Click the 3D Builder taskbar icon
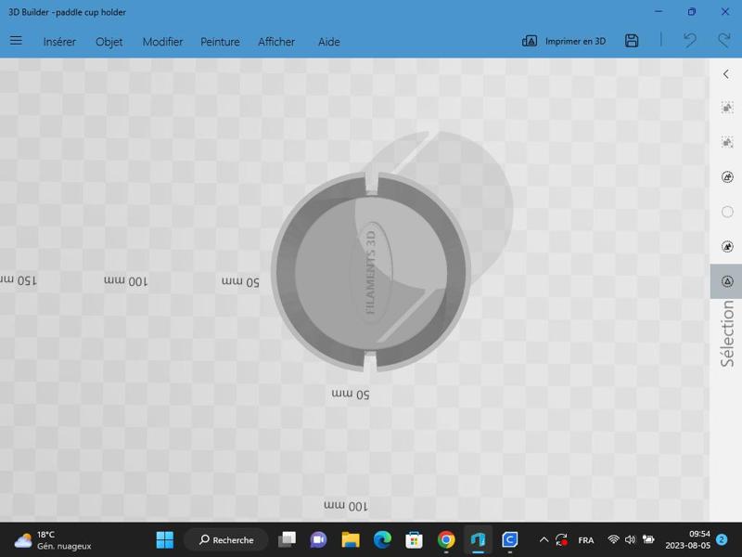This screenshot has width=742, height=557. point(478,540)
